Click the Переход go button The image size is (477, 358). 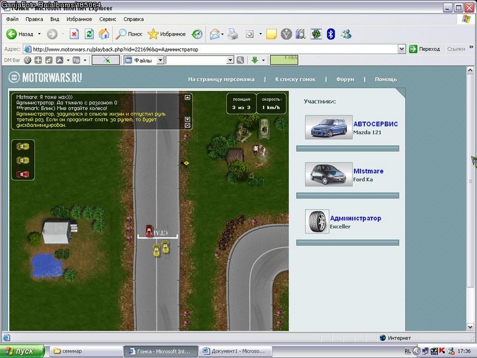pos(424,49)
